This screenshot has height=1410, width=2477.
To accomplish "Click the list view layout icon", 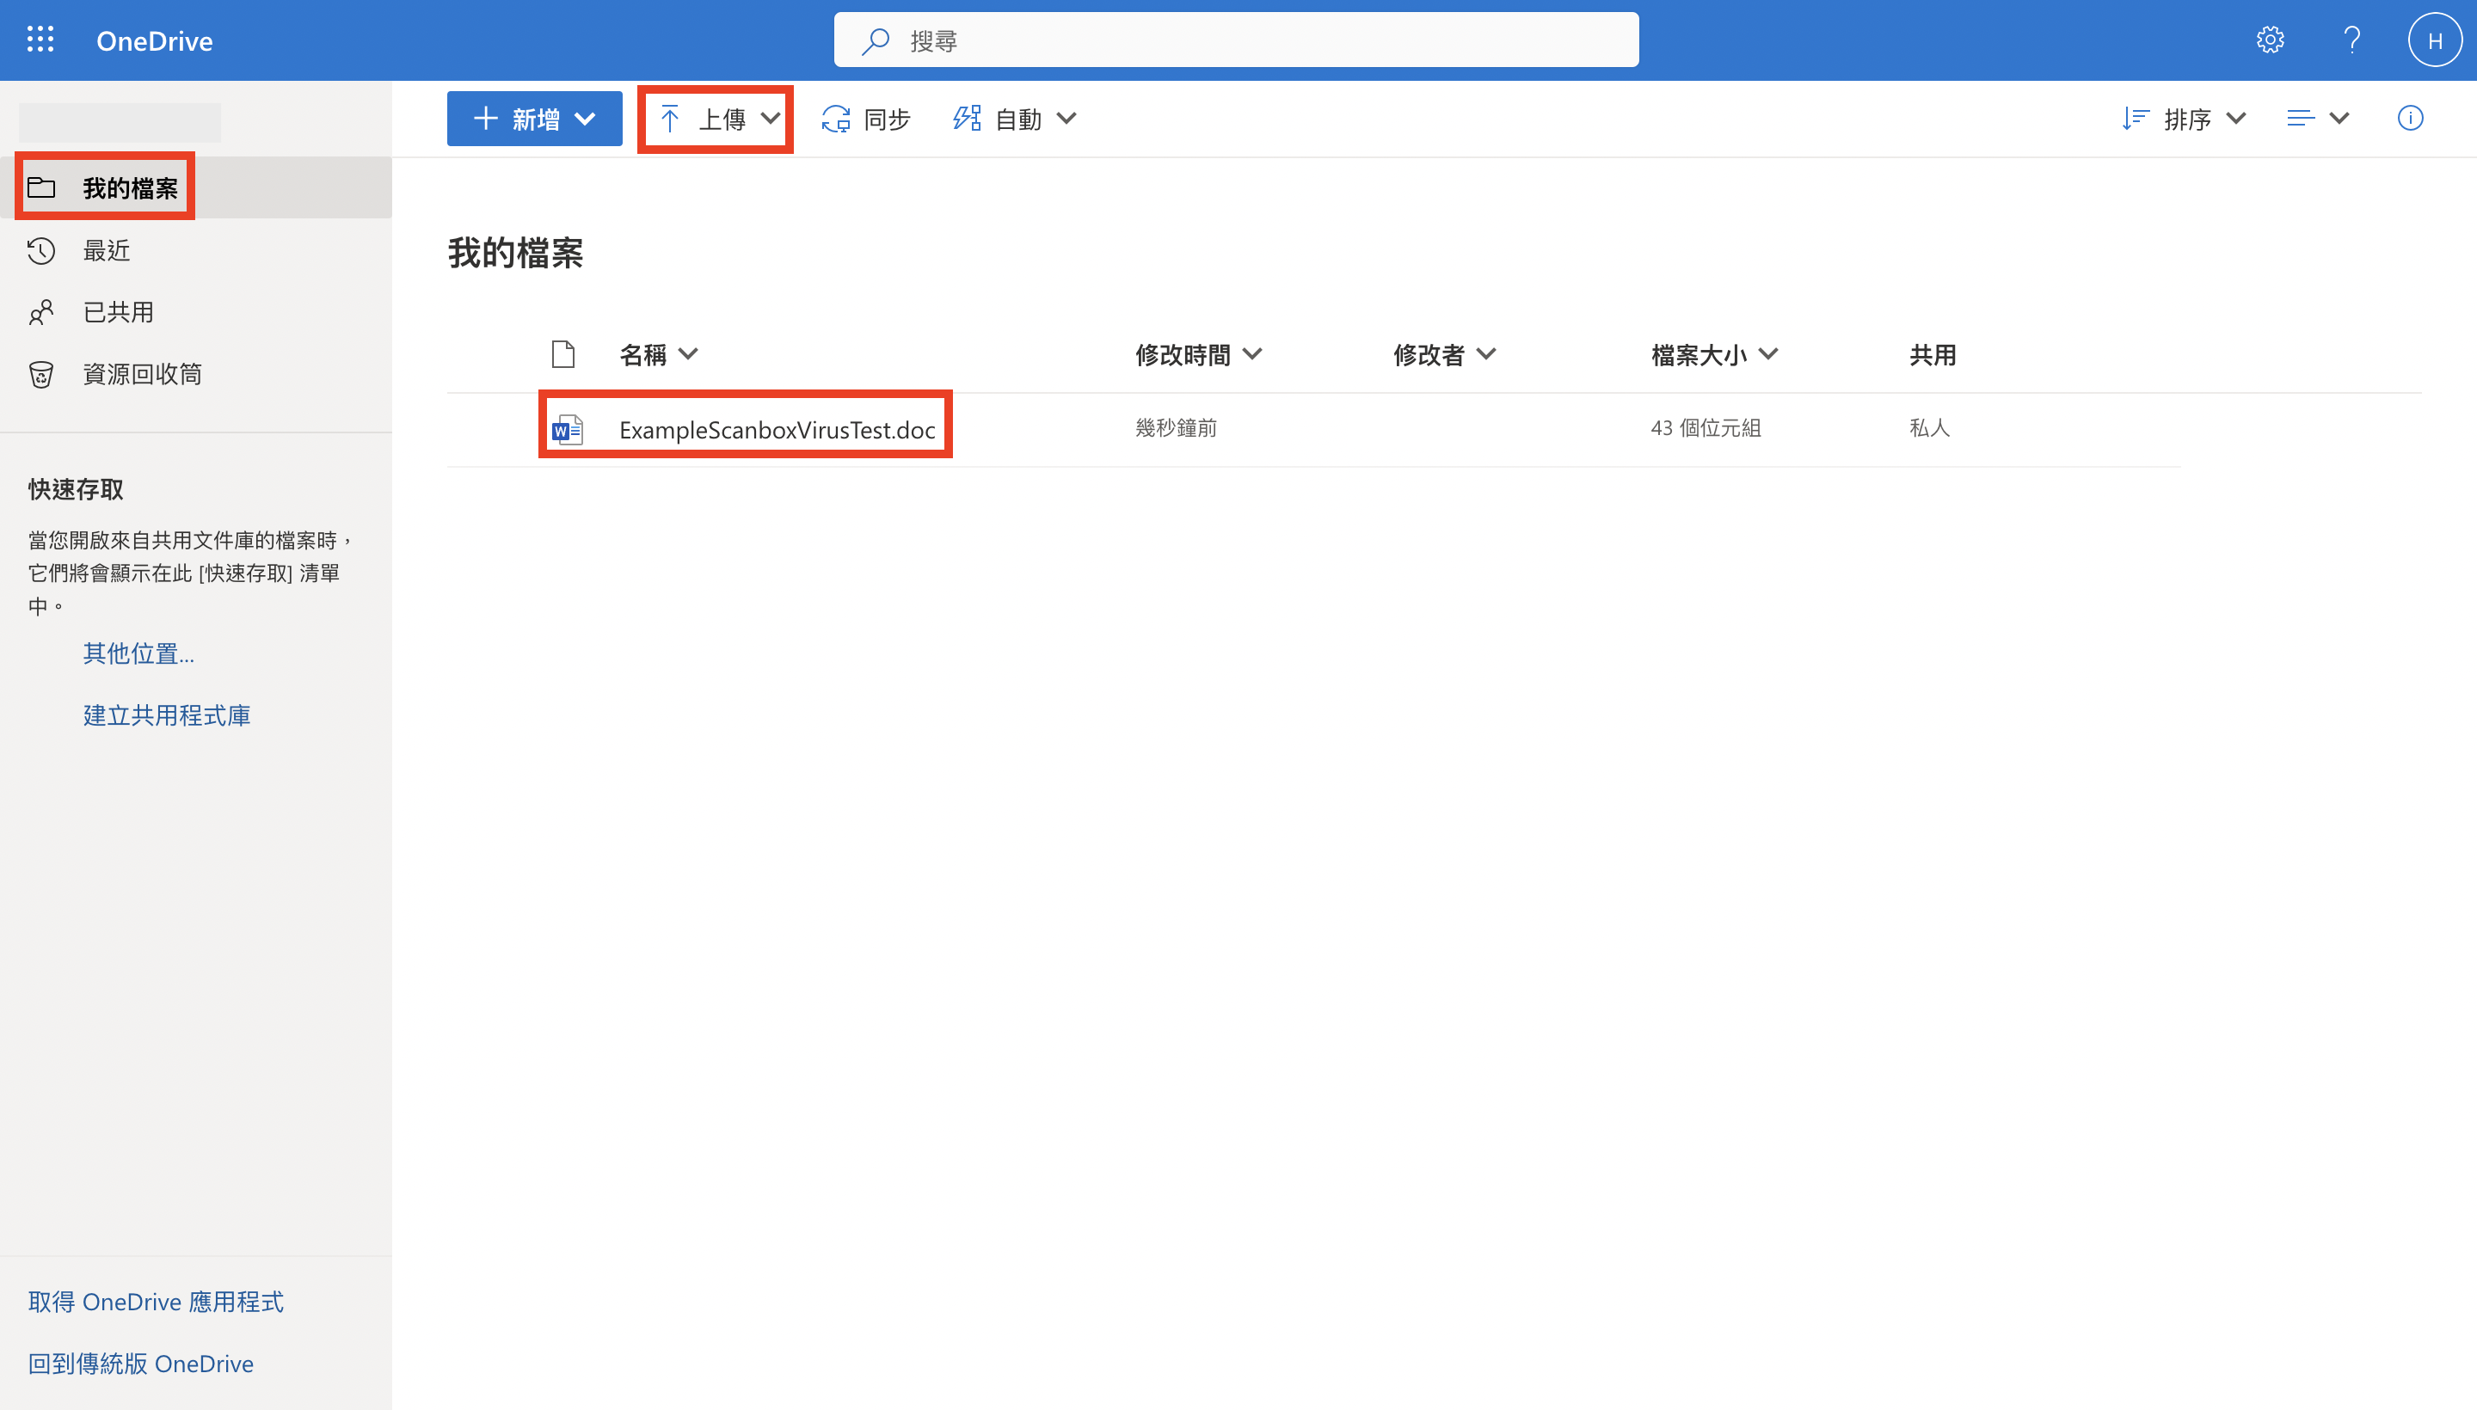I will [x=2301, y=118].
